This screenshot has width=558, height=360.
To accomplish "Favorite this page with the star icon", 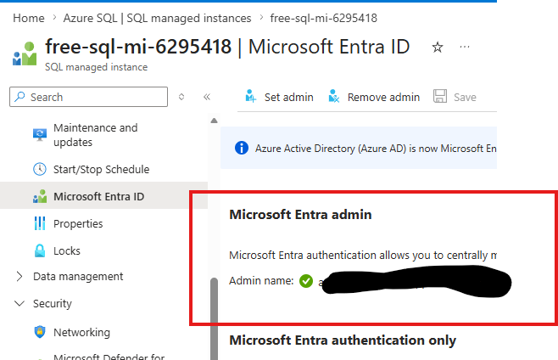I will 438,47.
